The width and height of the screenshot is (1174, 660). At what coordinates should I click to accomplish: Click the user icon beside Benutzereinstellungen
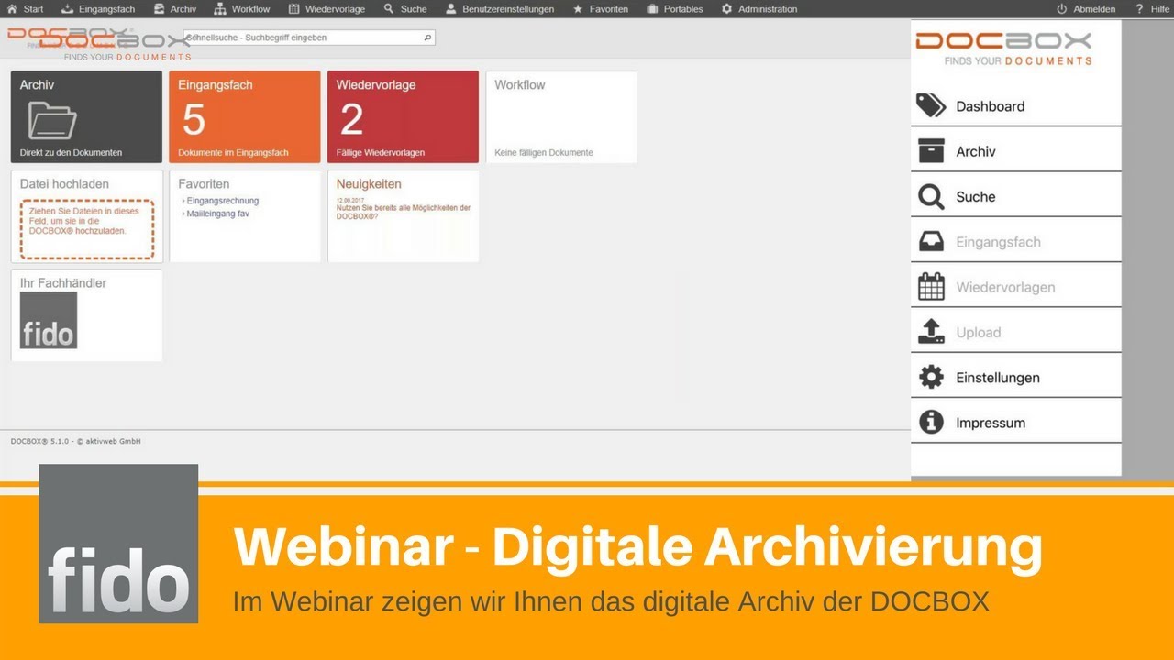[x=450, y=8]
